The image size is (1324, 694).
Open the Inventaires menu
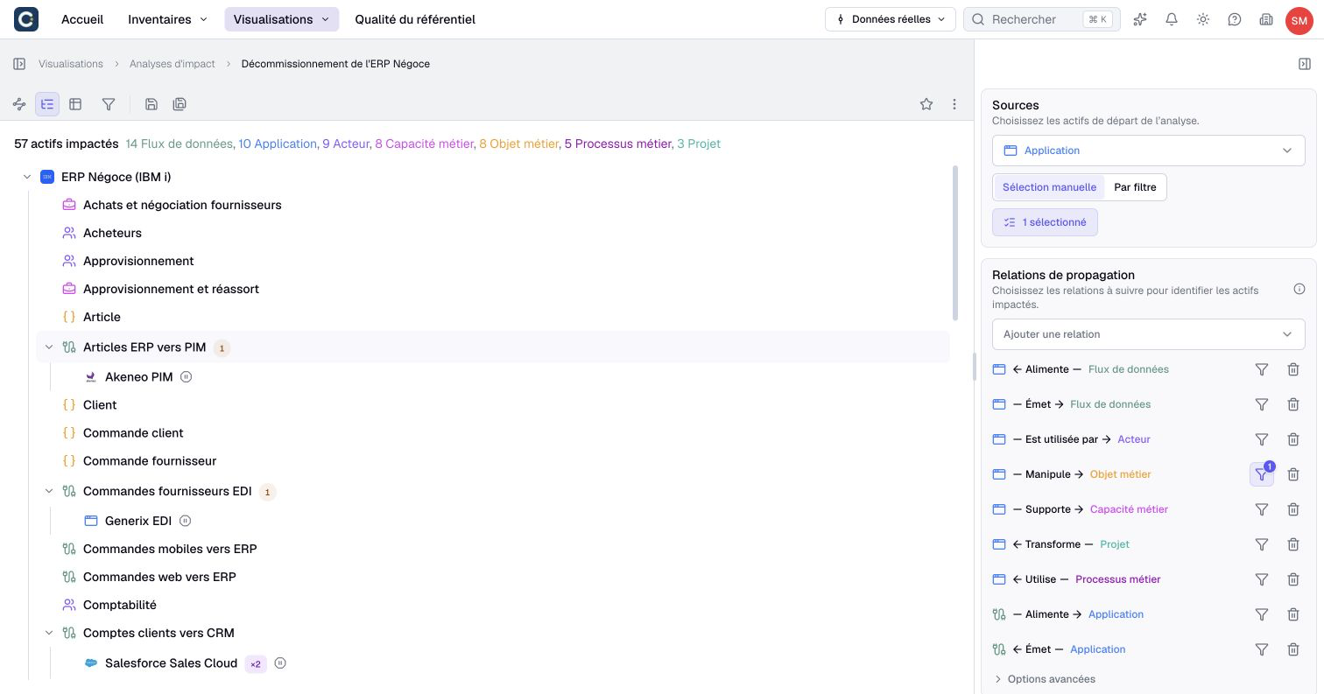[167, 19]
